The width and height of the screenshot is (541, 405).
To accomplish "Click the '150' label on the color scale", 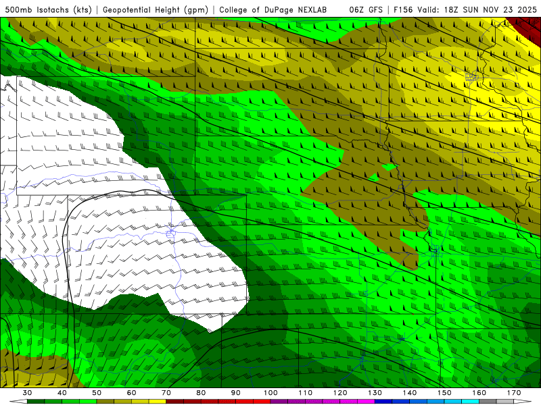I will [x=444, y=393].
